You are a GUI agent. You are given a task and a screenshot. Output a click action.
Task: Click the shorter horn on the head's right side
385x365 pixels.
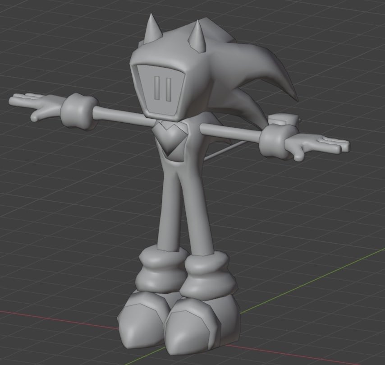[x=196, y=37]
